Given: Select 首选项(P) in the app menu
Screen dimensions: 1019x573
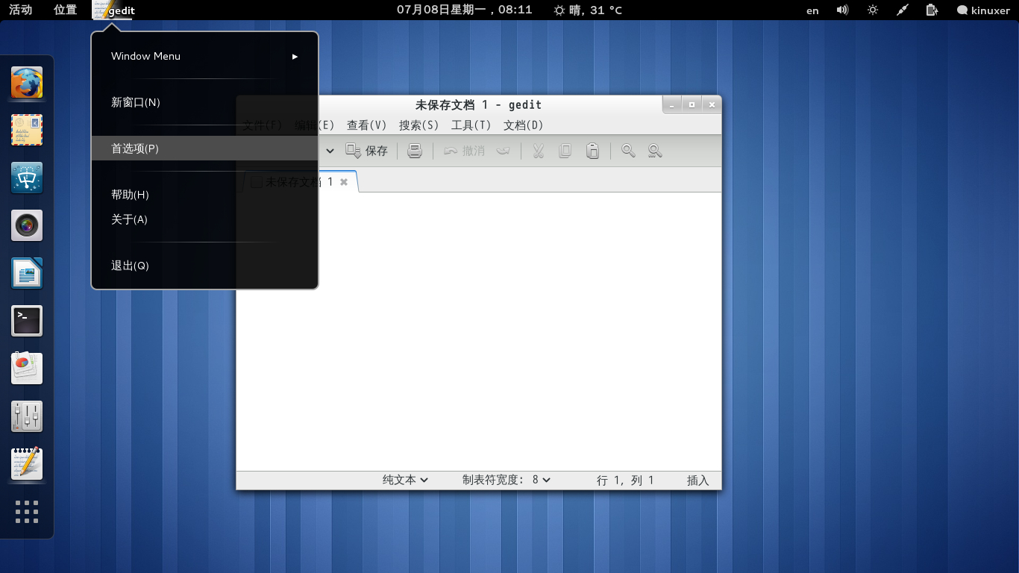Looking at the screenshot, I should click(135, 148).
